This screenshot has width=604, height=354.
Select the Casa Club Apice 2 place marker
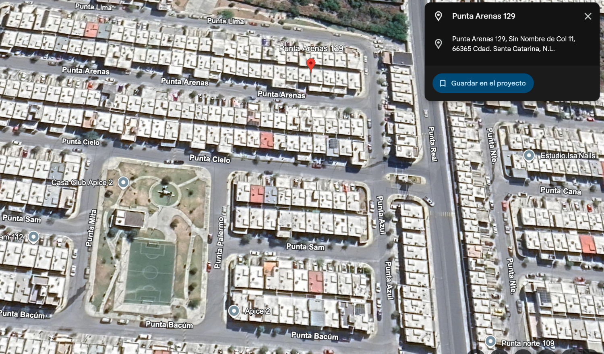pos(123,183)
